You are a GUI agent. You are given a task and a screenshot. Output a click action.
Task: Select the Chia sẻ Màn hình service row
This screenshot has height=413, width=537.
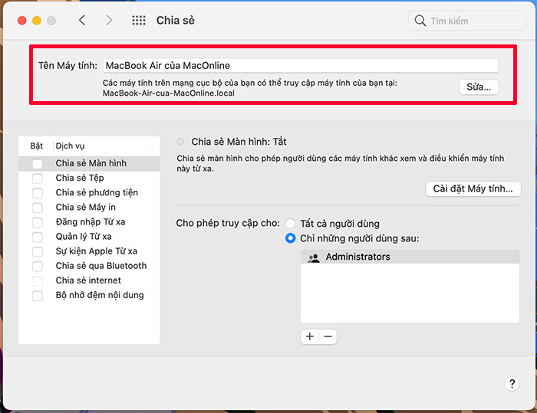[x=89, y=163]
